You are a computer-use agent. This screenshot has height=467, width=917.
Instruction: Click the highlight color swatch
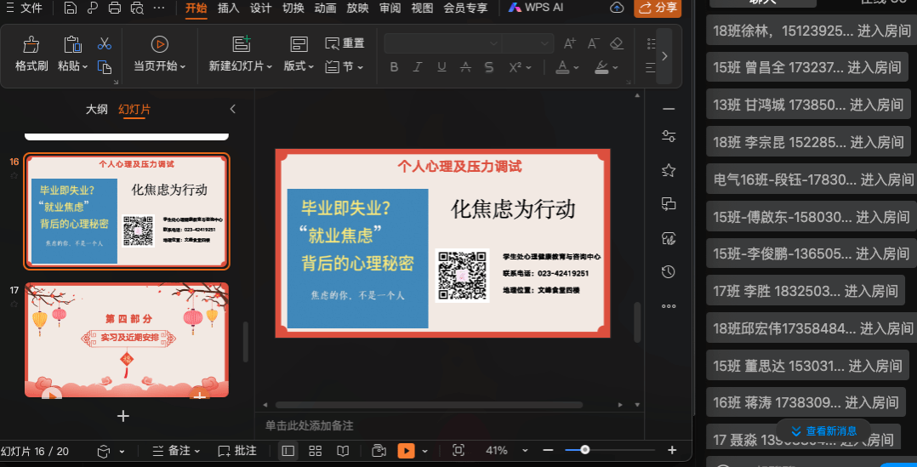point(602,67)
